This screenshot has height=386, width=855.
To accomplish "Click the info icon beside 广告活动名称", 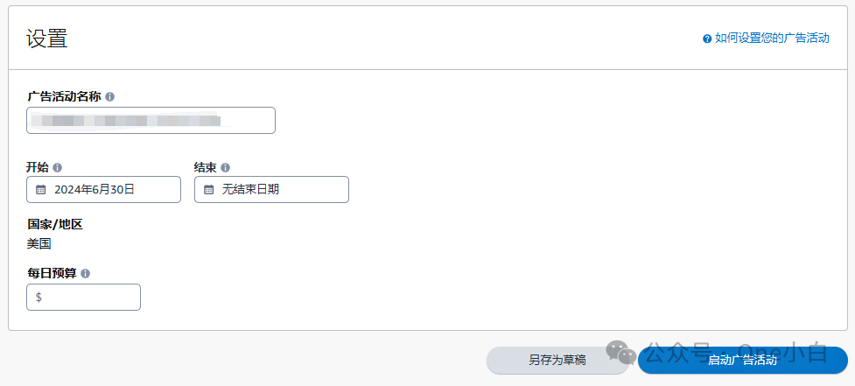I will coord(109,97).
